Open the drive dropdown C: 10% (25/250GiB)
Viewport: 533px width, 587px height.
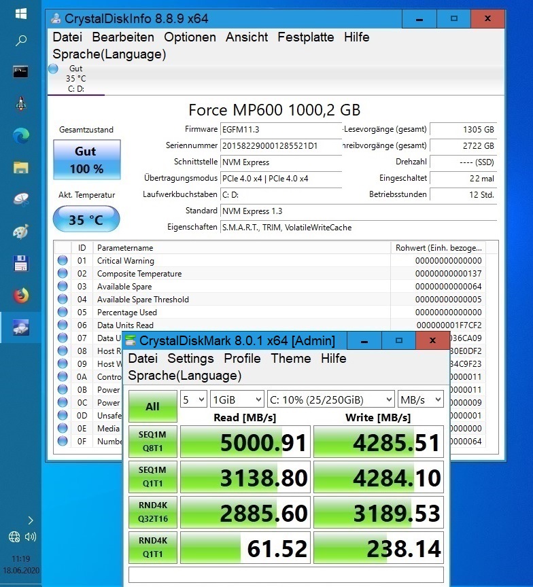tap(330, 399)
